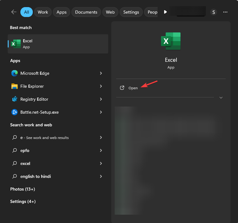The width and height of the screenshot is (238, 223).
Task: Click the 'Best match' heading
Action: coord(21,27)
